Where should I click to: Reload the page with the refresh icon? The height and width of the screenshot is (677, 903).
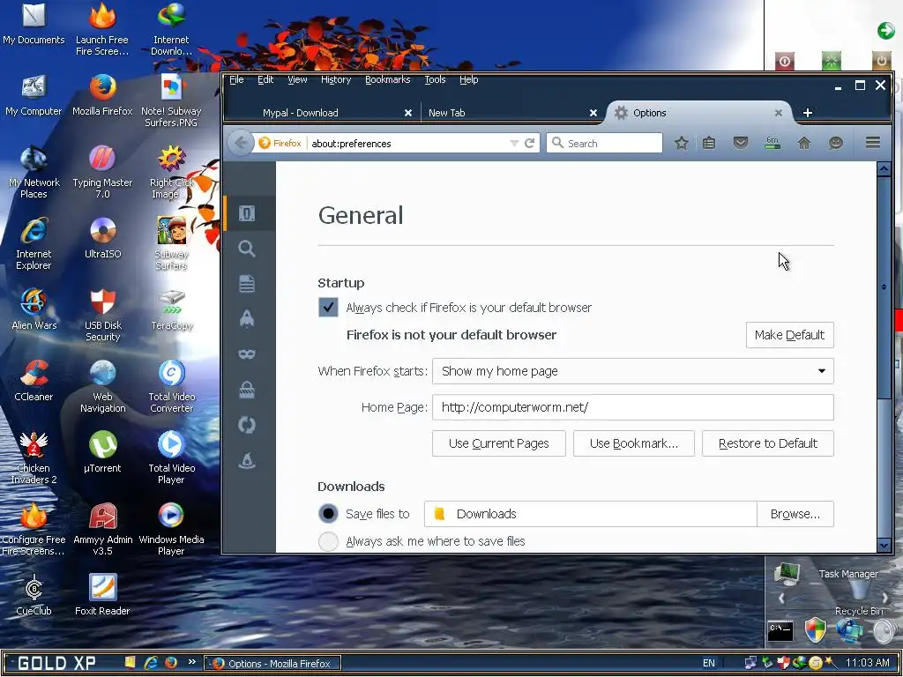[529, 144]
